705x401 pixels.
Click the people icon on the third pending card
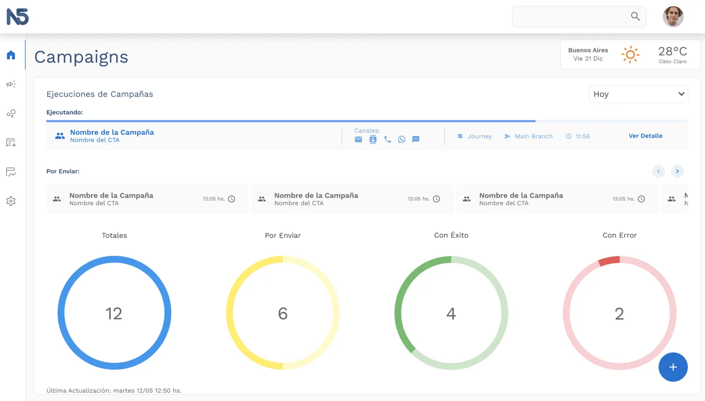(x=467, y=199)
